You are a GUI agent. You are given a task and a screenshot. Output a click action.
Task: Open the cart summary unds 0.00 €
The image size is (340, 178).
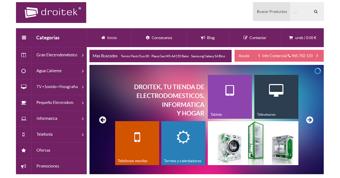click(x=303, y=38)
